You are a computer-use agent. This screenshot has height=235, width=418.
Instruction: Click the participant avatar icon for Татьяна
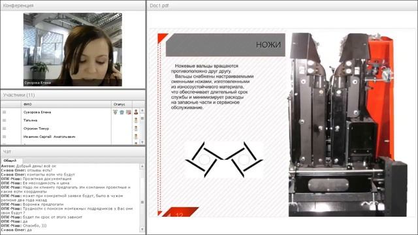coord(136,120)
